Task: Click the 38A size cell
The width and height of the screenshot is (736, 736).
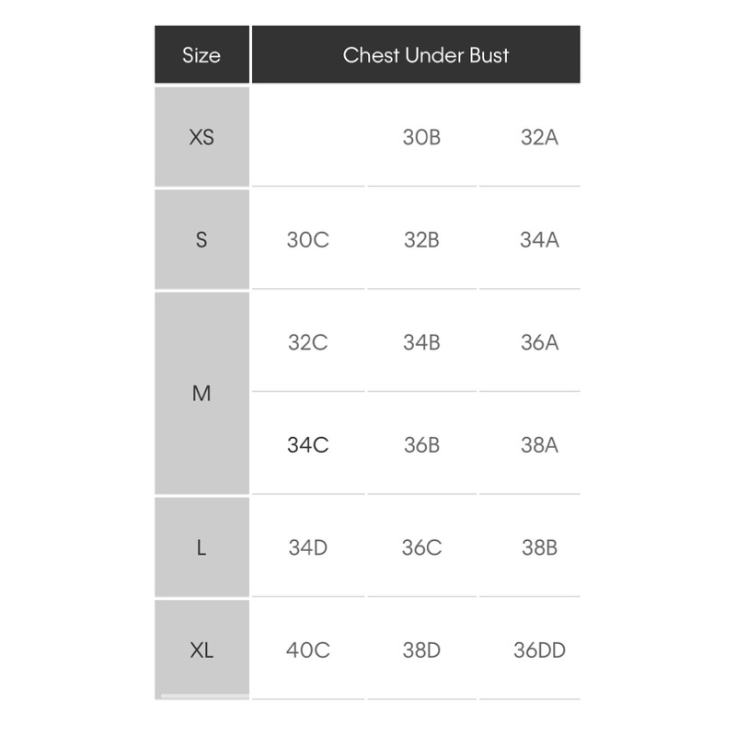Action: coord(539,445)
